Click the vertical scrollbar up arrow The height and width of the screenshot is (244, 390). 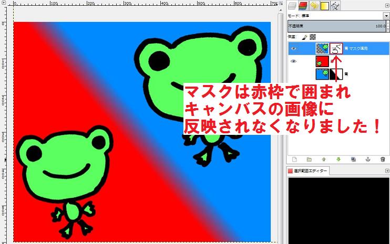pyautogui.click(x=281, y=10)
